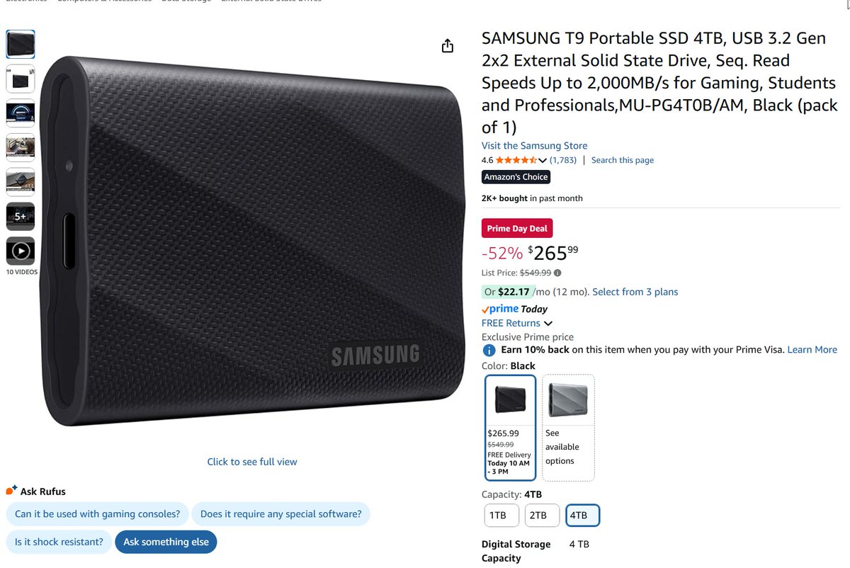This screenshot has height=568, width=850.
Task: Click the List Price info icon
Action: [557, 273]
